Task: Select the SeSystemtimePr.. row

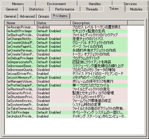Action: [67, 105]
